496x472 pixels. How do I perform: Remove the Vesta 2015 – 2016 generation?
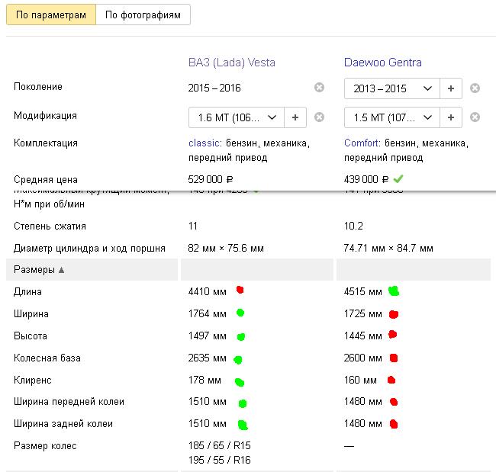(319, 88)
